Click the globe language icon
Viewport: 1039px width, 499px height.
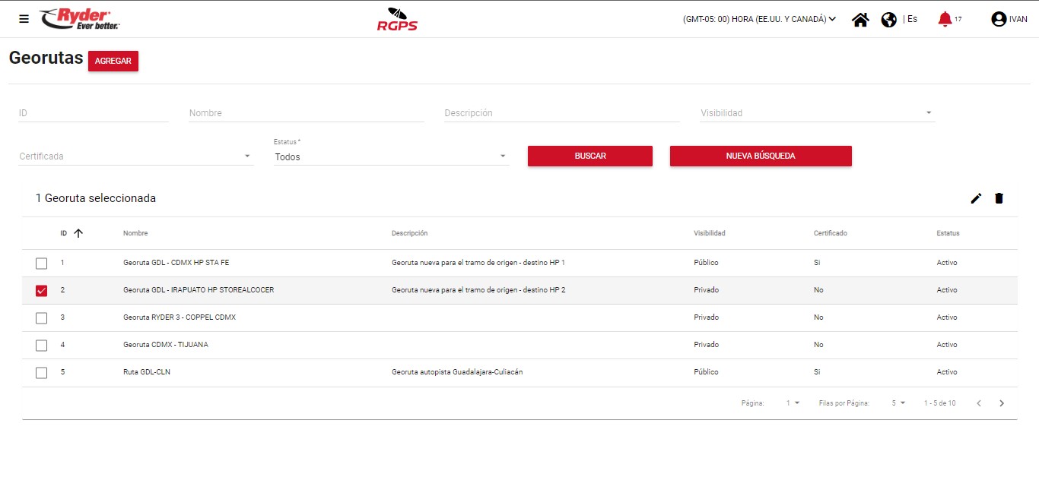888,20
